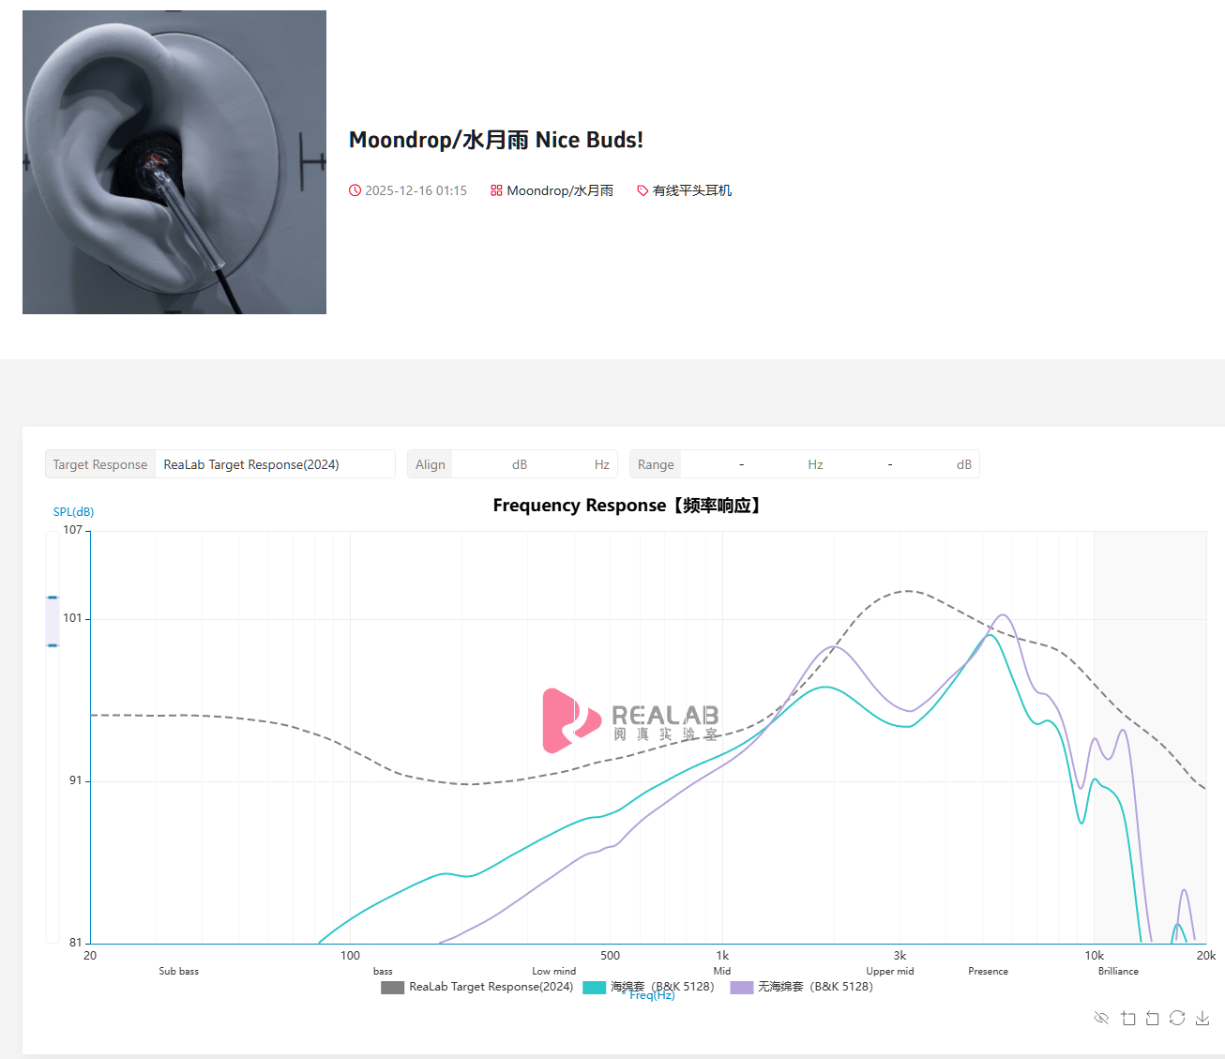The width and height of the screenshot is (1225, 1059).
Task: Click the grid icon before Moondrop brand
Action: click(496, 190)
